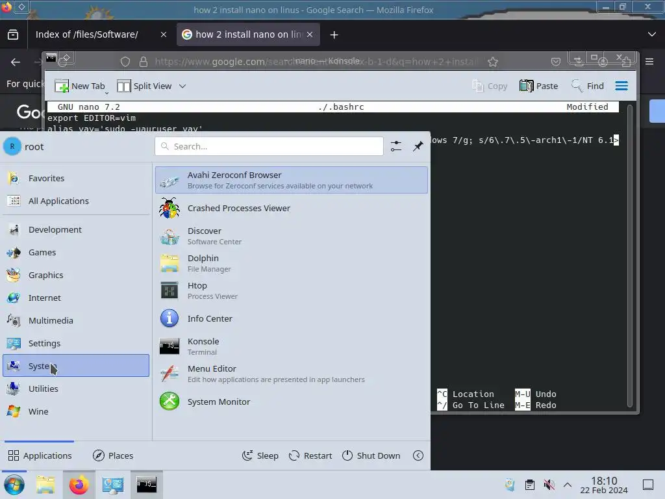The image size is (665, 499).
Task: Open system settings taskbar icon
Action: (x=113, y=485)
